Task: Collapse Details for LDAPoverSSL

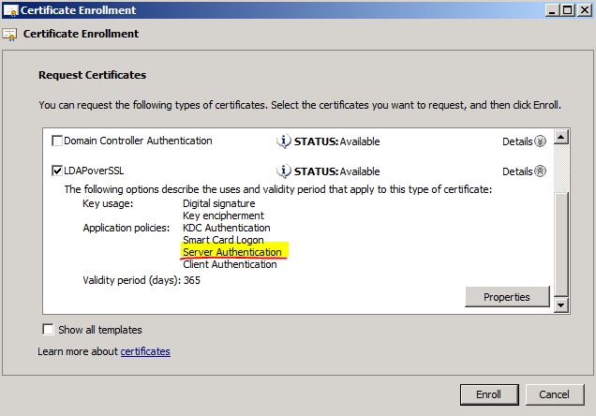Action: point(540,171)
